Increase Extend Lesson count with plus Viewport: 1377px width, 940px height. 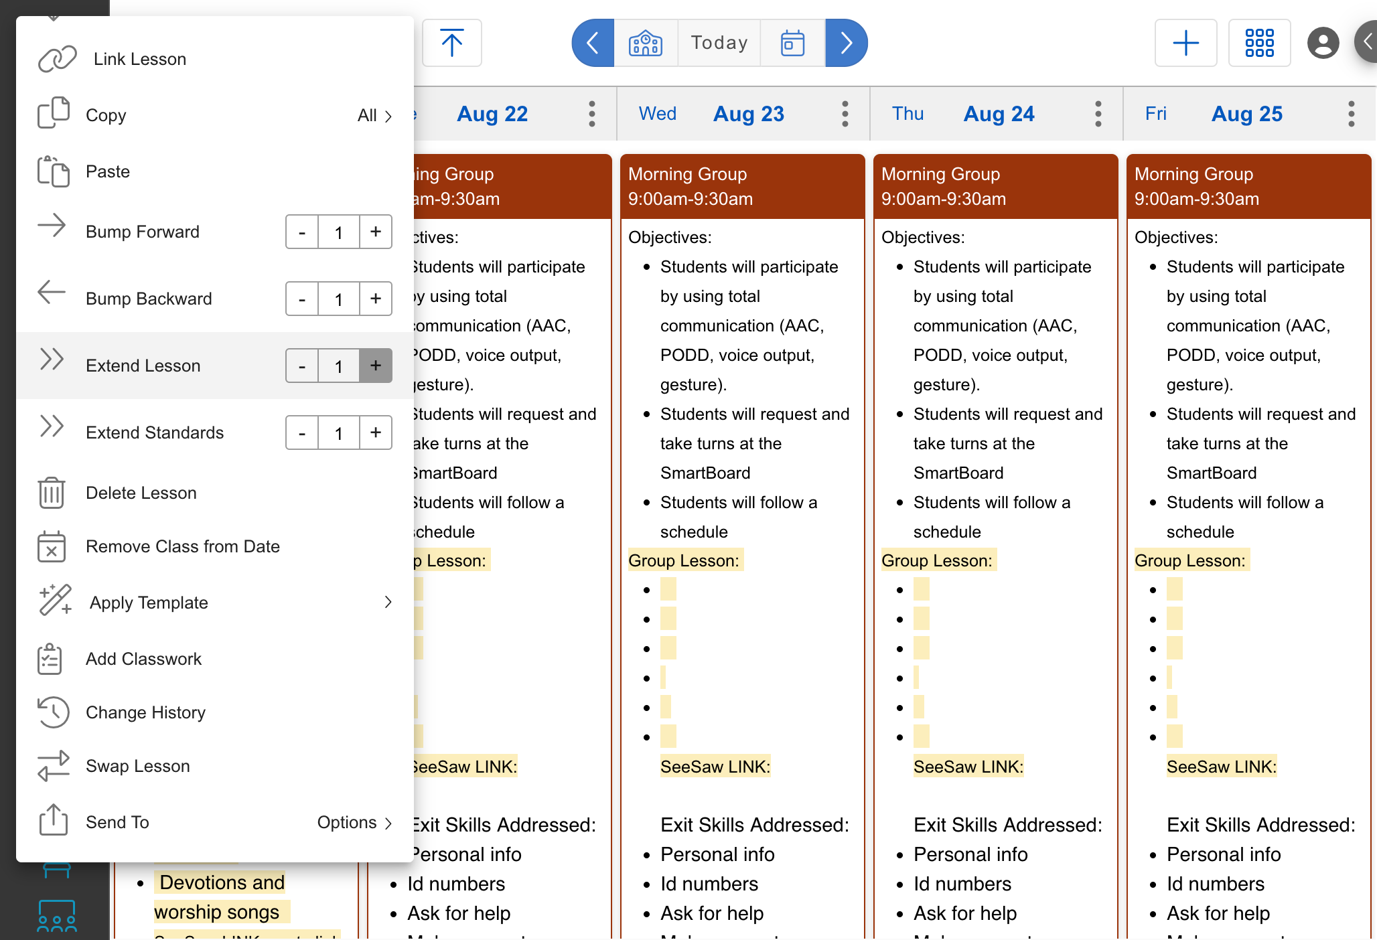pyautogui.click(x=376, y=366)
